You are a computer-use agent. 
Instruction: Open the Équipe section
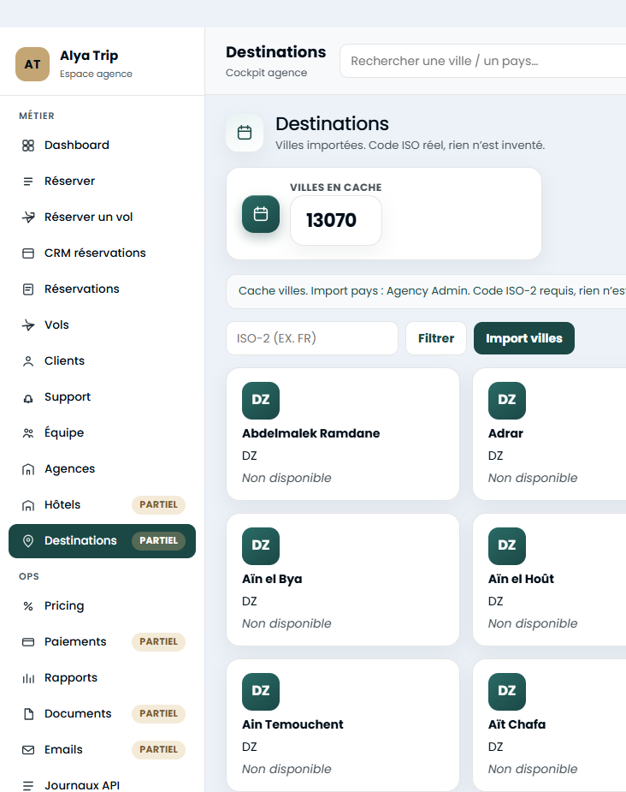click(x=102, y=433)
